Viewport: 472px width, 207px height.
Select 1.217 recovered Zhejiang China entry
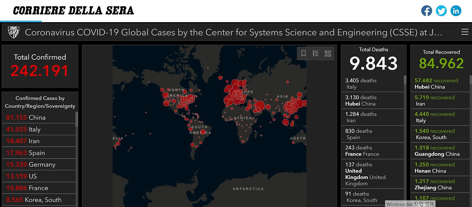(x=440, y=184)
